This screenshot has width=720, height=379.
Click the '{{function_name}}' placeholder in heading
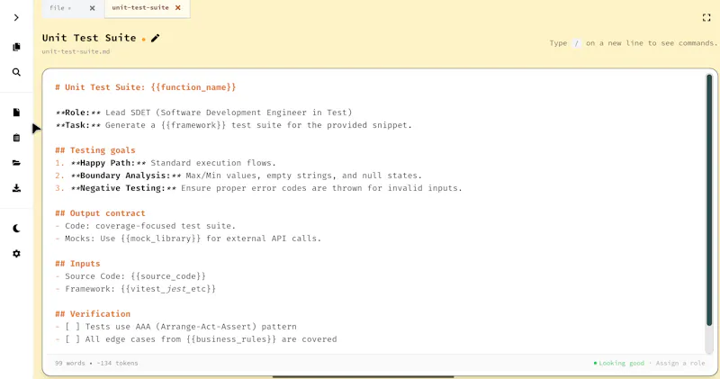(x=193, y=87)
